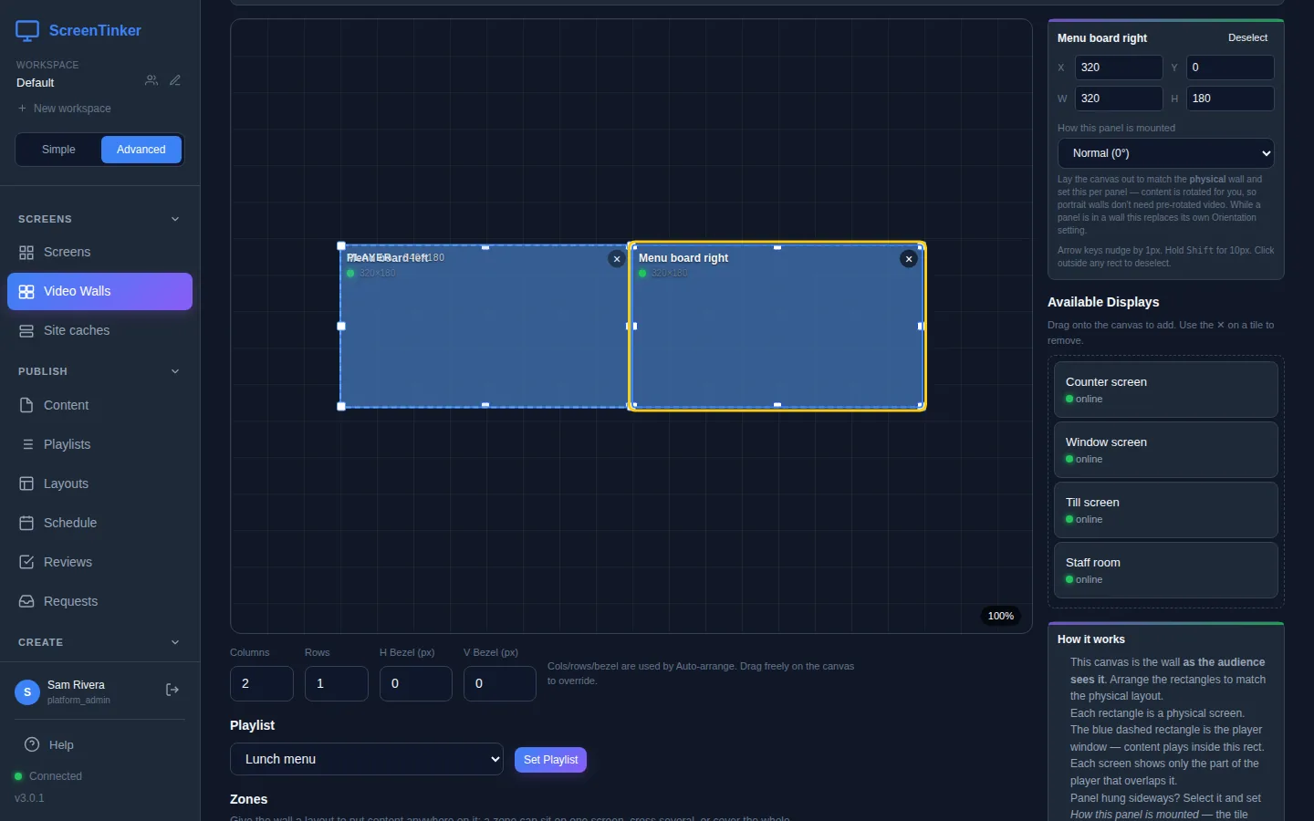This screenshot has width=1314, height=821.
Task: Click the Layouts icon in sidebar
Action: coord(26,483)
